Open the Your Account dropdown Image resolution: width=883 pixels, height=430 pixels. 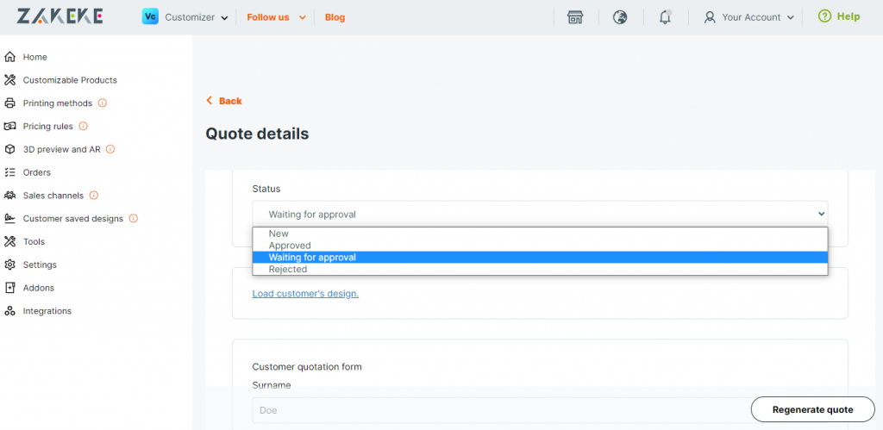(x=749, y=17)
